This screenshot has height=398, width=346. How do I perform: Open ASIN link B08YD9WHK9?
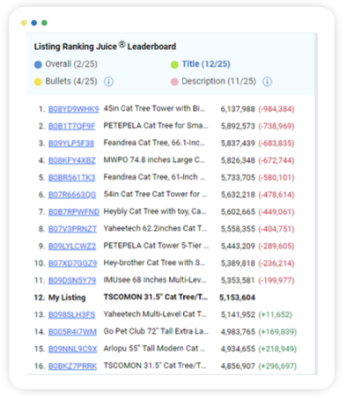[74, 109]
